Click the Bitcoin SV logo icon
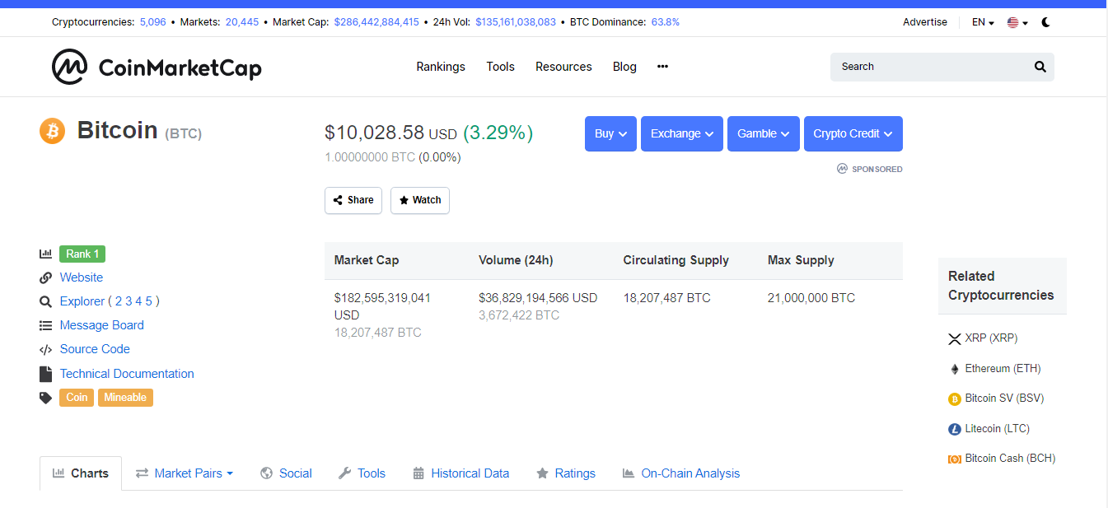This screenshot has width=1108, height=508. (x=955, y=398)
